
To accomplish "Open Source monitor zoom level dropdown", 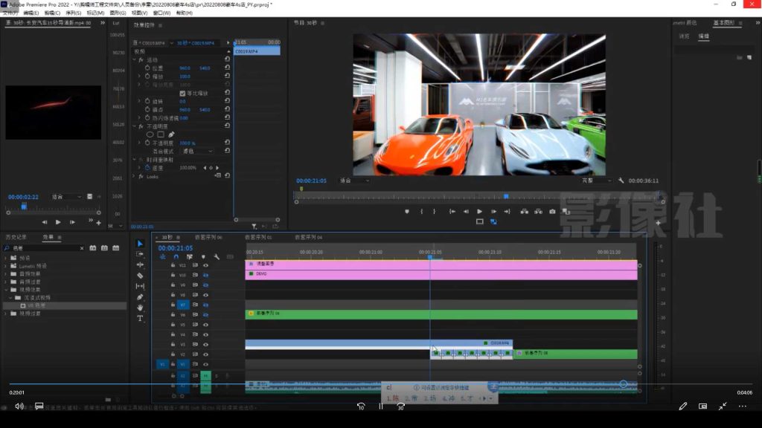I will (x=66, y=196).
